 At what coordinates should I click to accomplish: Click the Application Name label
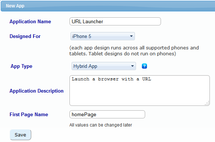point(30,22)
